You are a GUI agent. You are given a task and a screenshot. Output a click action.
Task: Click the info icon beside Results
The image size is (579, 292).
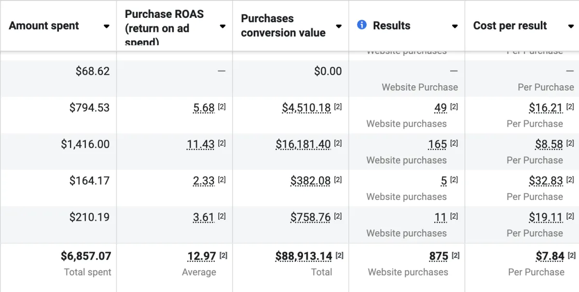coord(362,25)
